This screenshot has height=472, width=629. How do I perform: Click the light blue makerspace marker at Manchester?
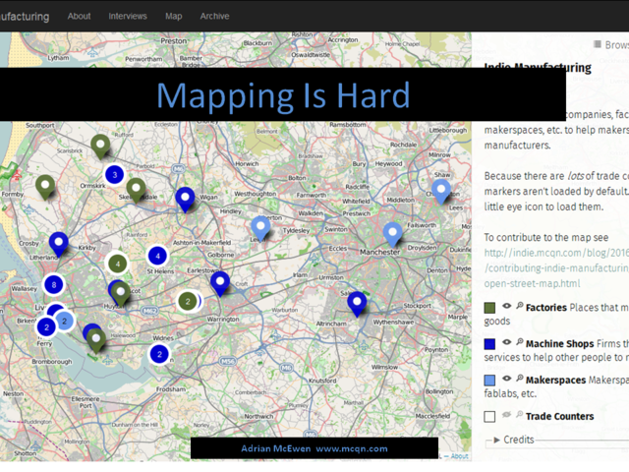tap(393, 234)
